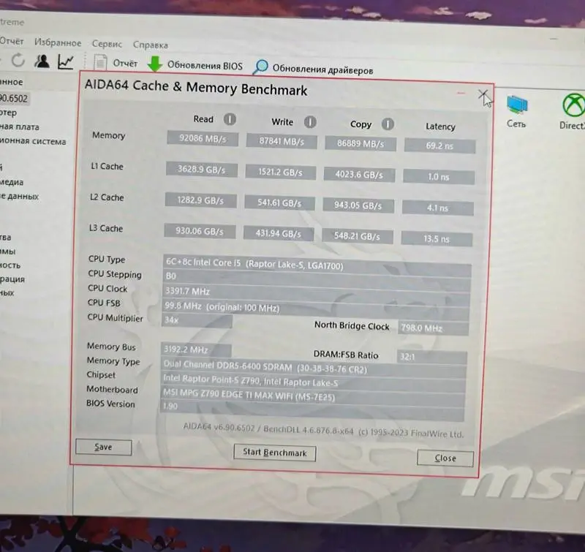Click Обновления BIOS toolbar label
This screenshot has height=552, width=585.
pyautogui.click(x=205, y=66)
